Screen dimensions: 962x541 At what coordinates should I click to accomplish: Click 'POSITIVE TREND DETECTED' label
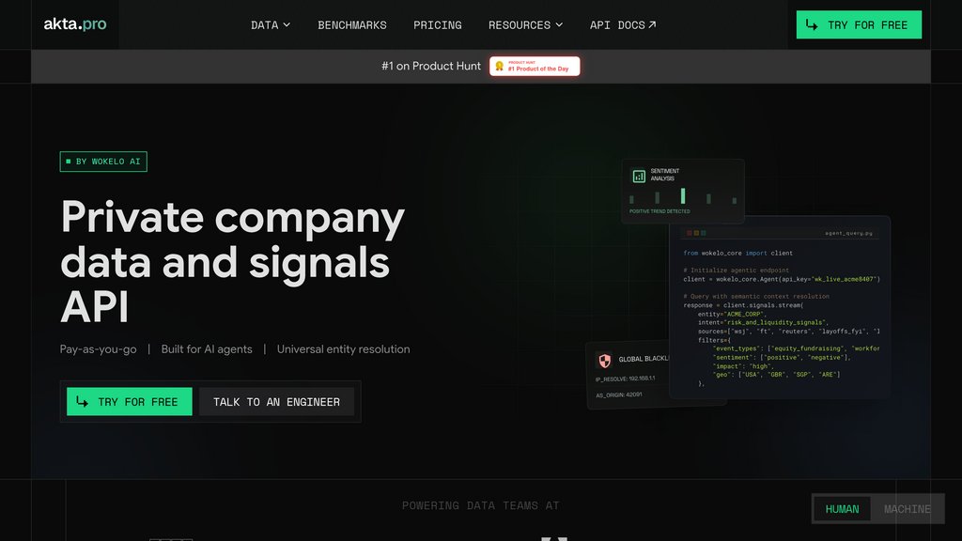(x=659, y=211)
